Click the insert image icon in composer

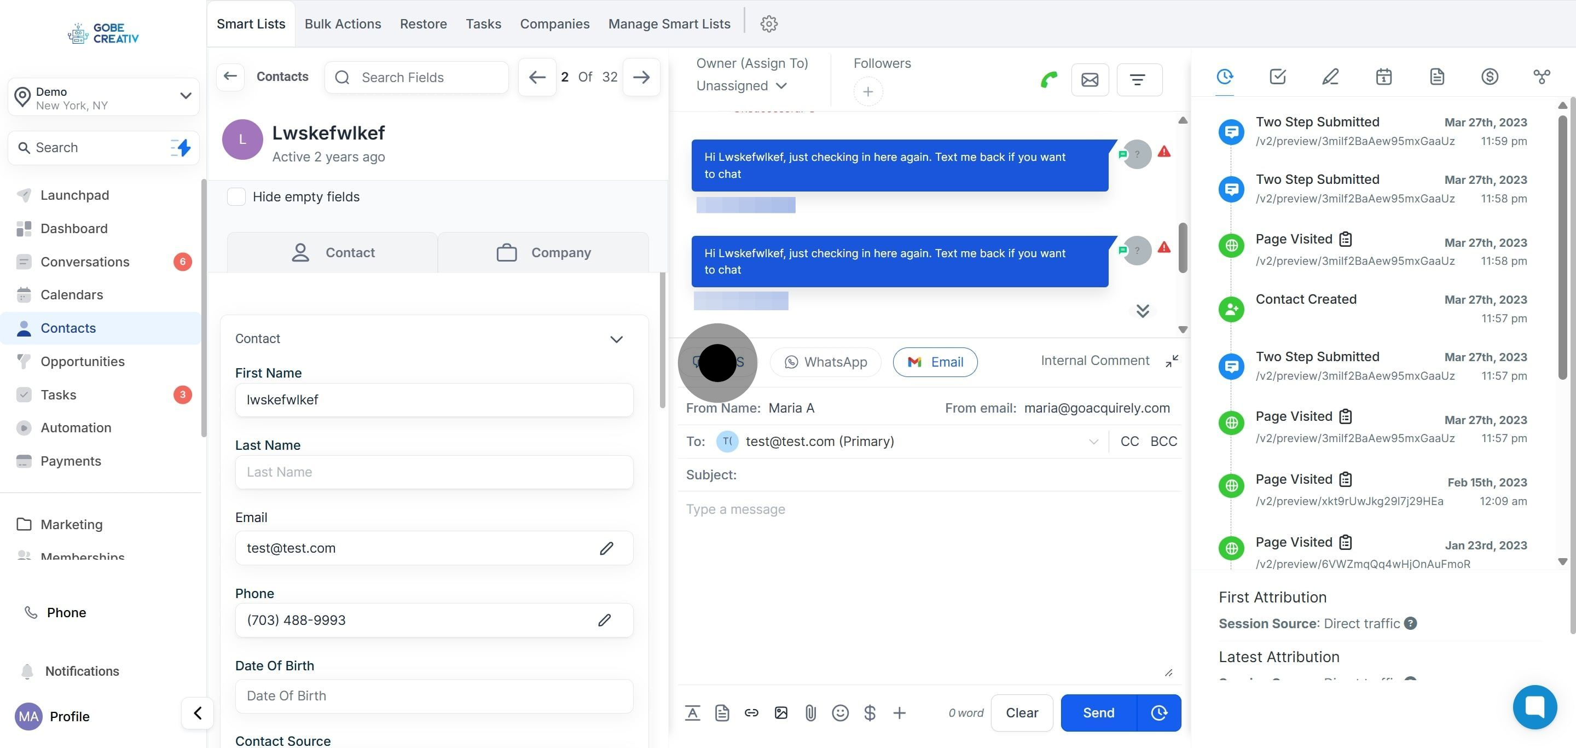point(781,712)
